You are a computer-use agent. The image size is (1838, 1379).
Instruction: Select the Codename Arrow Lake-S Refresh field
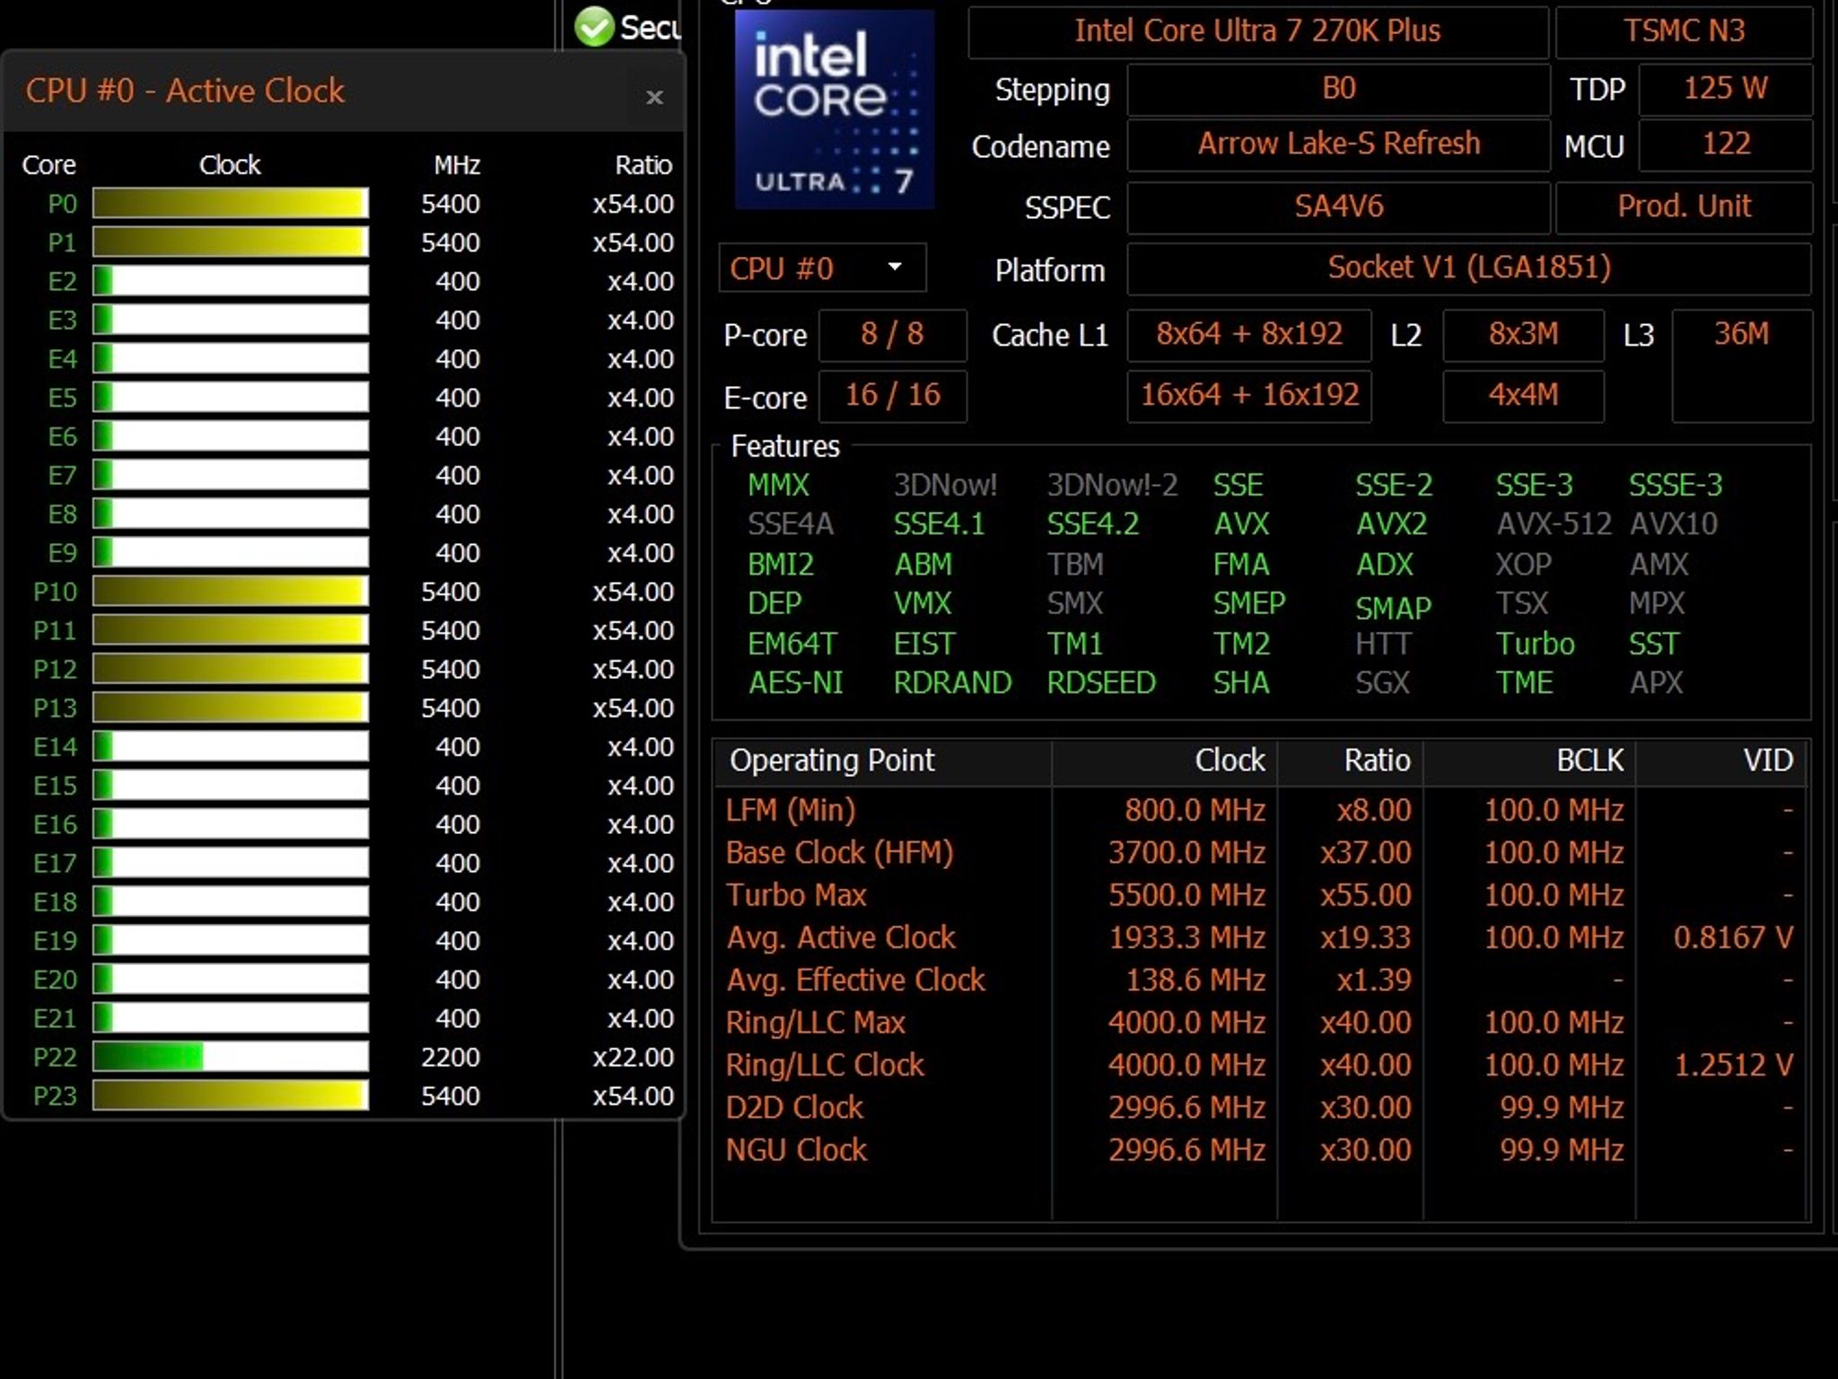point(1338,145)
